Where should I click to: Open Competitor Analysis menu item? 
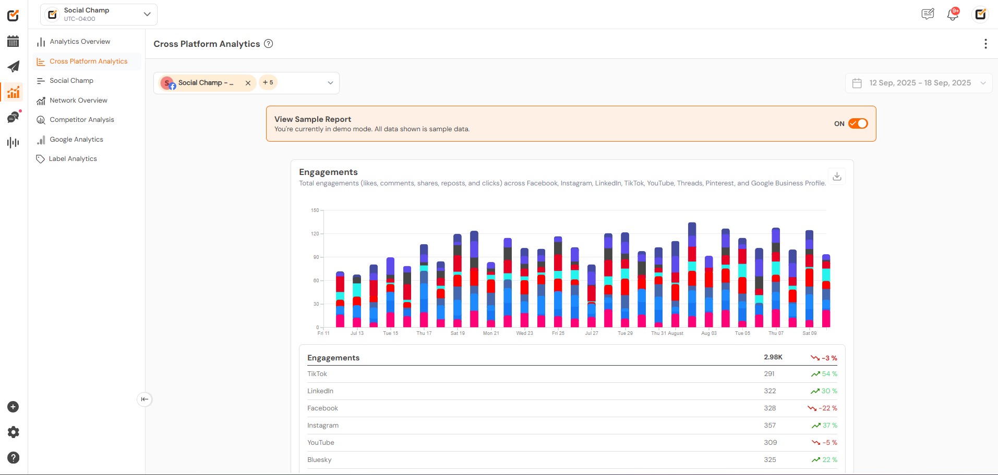coord(82,120)
